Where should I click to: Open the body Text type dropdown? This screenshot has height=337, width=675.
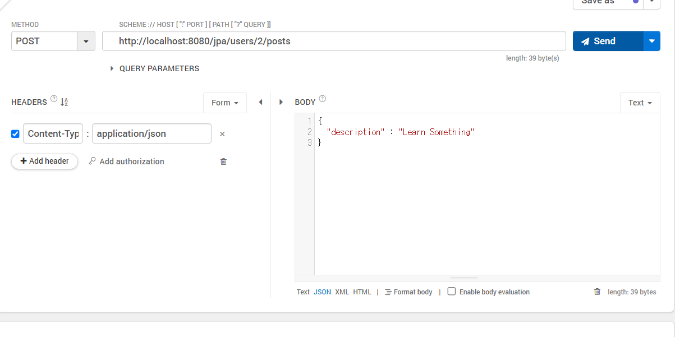[x=640, y=103]
